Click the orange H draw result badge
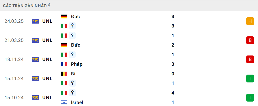 pyautogui.click(x=250, y=21)
